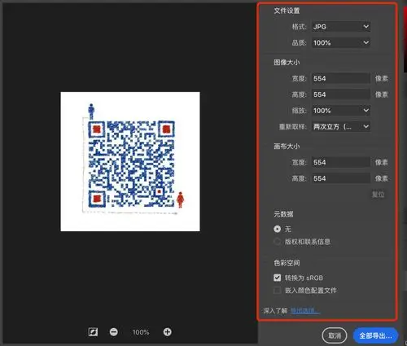Click the 色彩空间 section heading
The image size is (407, 346).
287,263
